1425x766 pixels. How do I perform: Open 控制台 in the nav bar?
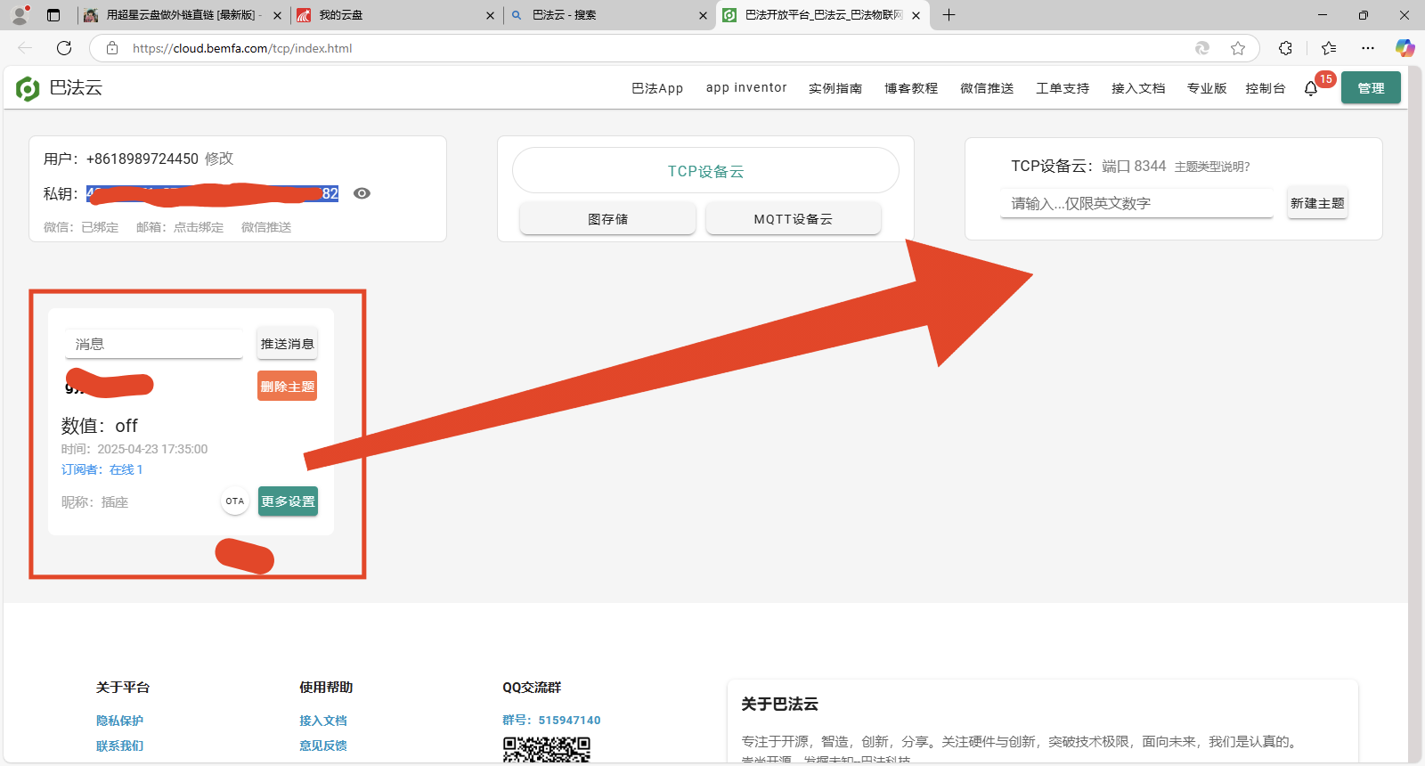[x=1266, y=88]
